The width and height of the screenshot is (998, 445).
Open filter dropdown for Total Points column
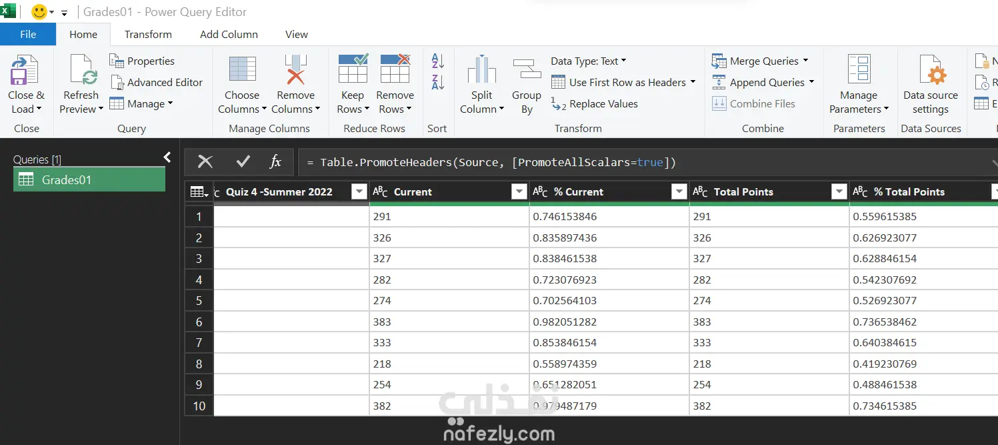(x=839, y=192)
